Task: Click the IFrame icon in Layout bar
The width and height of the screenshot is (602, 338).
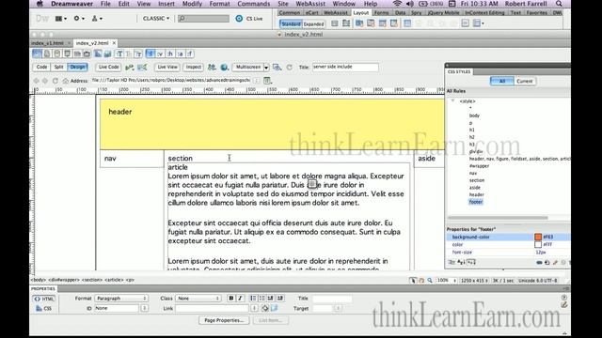Action: (x=466, y=23)
